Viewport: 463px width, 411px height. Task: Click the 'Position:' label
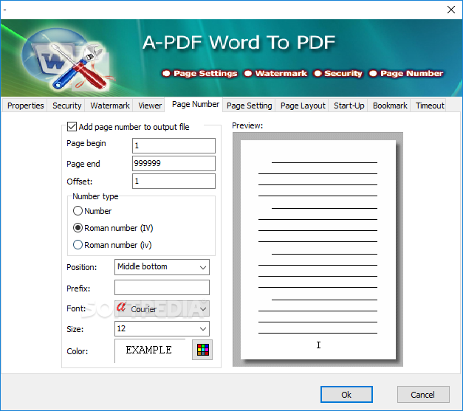[x=81, y=267]
